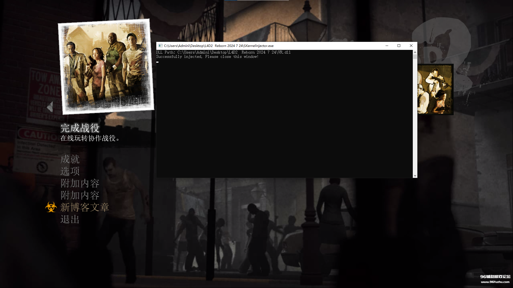Start 完成战役 campaign mode
This screenshot has width=513, height=288.
pos(80,128)
